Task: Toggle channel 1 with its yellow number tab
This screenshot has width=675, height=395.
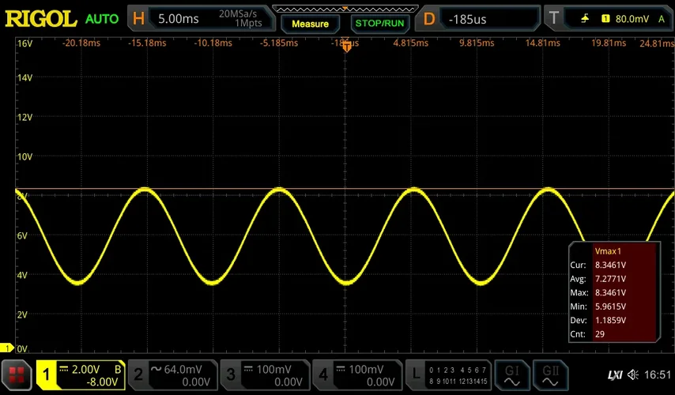Action: point(47,375)
